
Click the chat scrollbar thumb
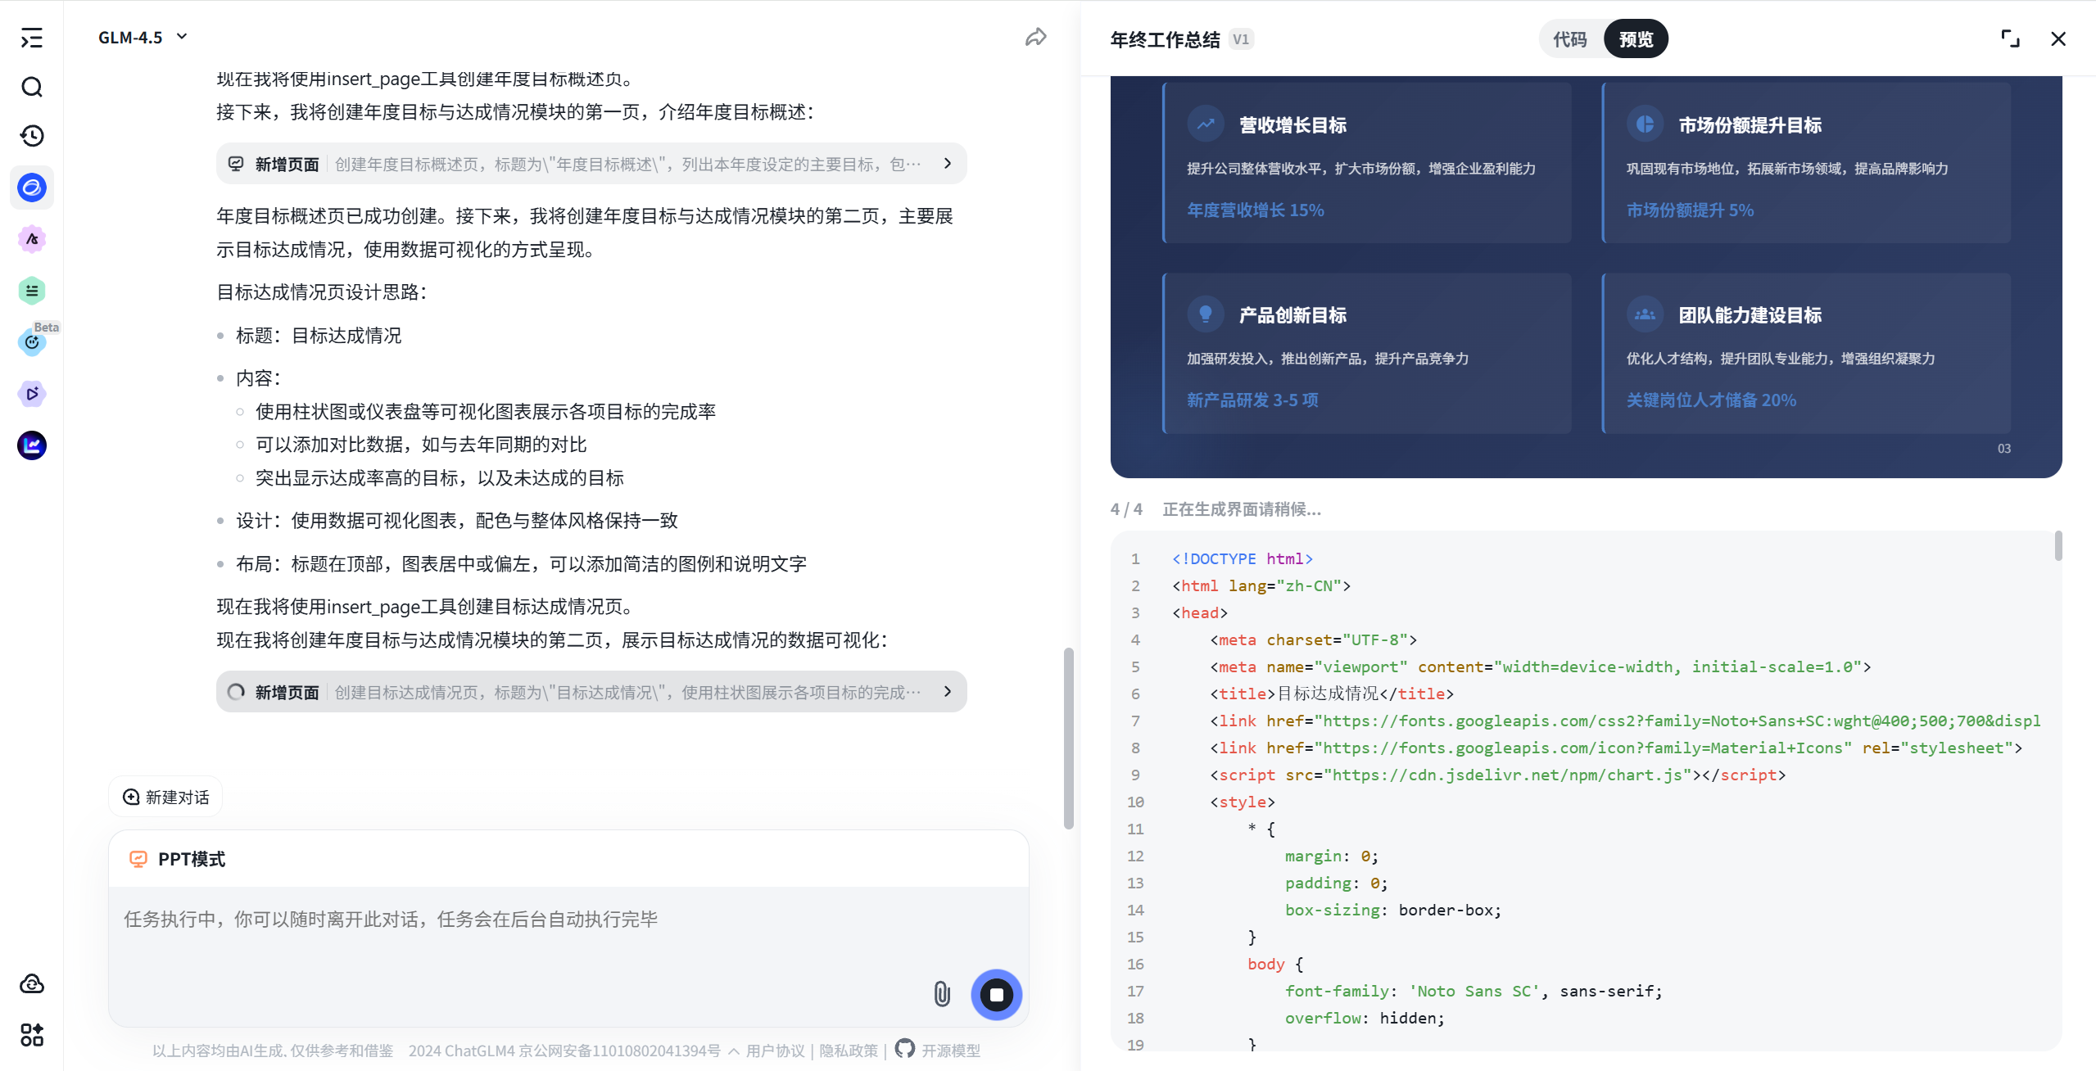(1068, 738)
